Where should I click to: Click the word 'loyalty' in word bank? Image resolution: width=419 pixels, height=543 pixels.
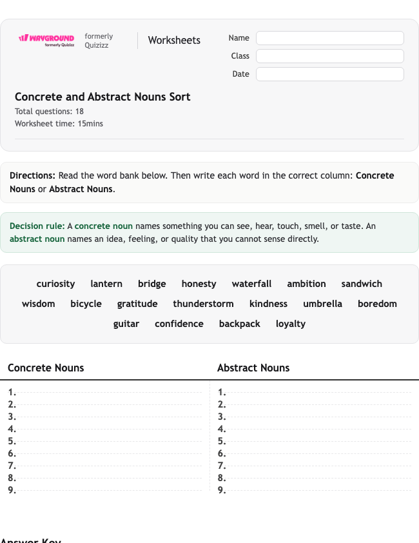291,324
